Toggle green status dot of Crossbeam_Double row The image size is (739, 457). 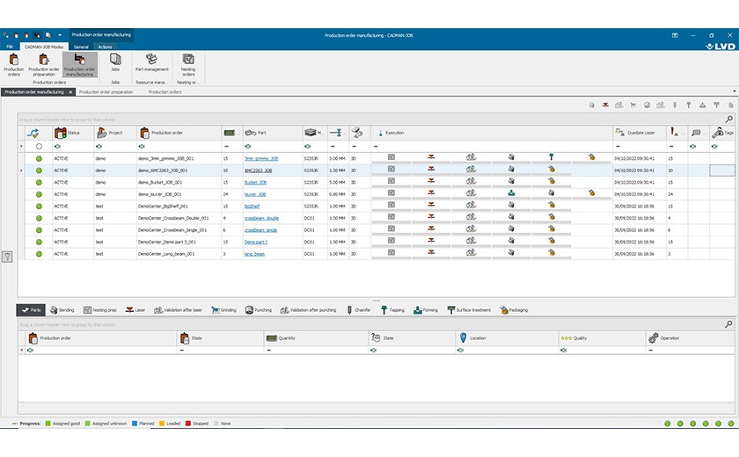[x=39, y=218]
